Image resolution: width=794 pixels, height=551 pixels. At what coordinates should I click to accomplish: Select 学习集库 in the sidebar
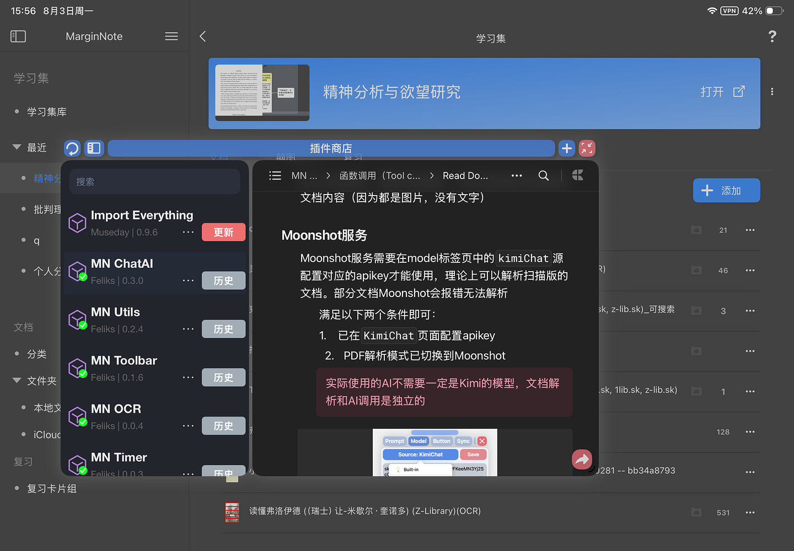pos(47,112)
